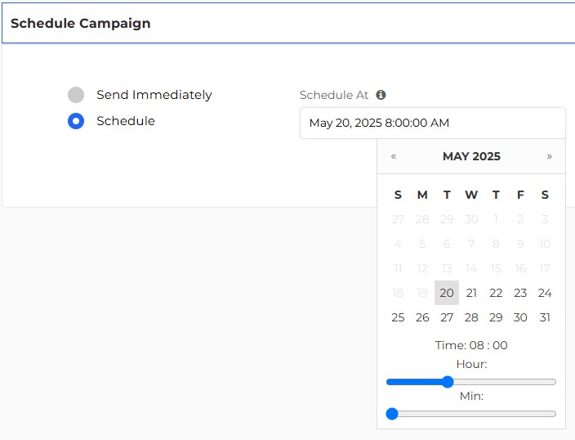Select May 28 in the calendar
Screen dimensions: 575x440
click(x=471, y=317)
